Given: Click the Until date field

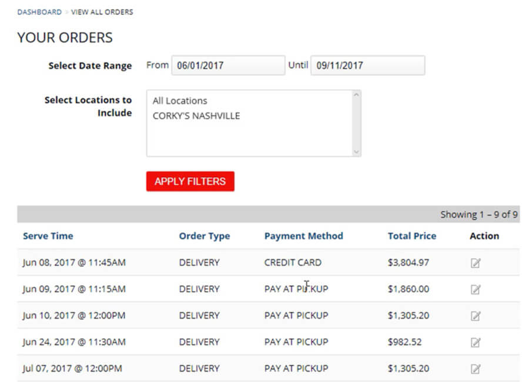Looking at the screenshot, I should coord(367,66).
